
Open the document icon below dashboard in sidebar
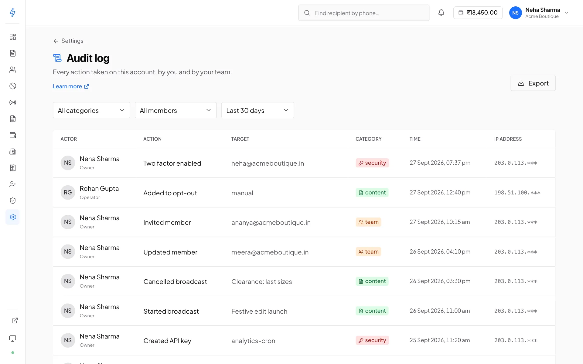(12, 53)
